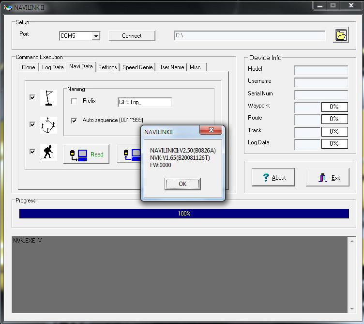This screenshot has height=324, width=364.
Task: Click the FW:0000 text in dialog
Action: 160,165
